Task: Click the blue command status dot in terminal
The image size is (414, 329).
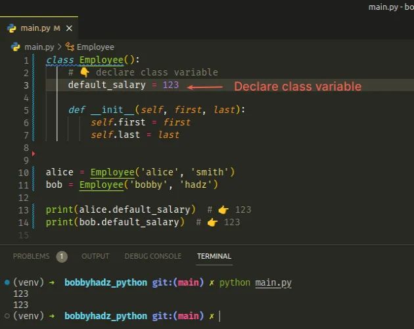Action: pyautogui.click(x=7, y=282)
